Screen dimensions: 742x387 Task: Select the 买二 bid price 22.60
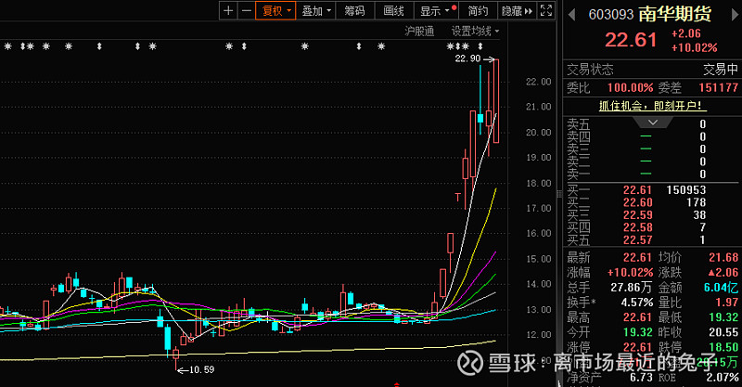(637, 202)
